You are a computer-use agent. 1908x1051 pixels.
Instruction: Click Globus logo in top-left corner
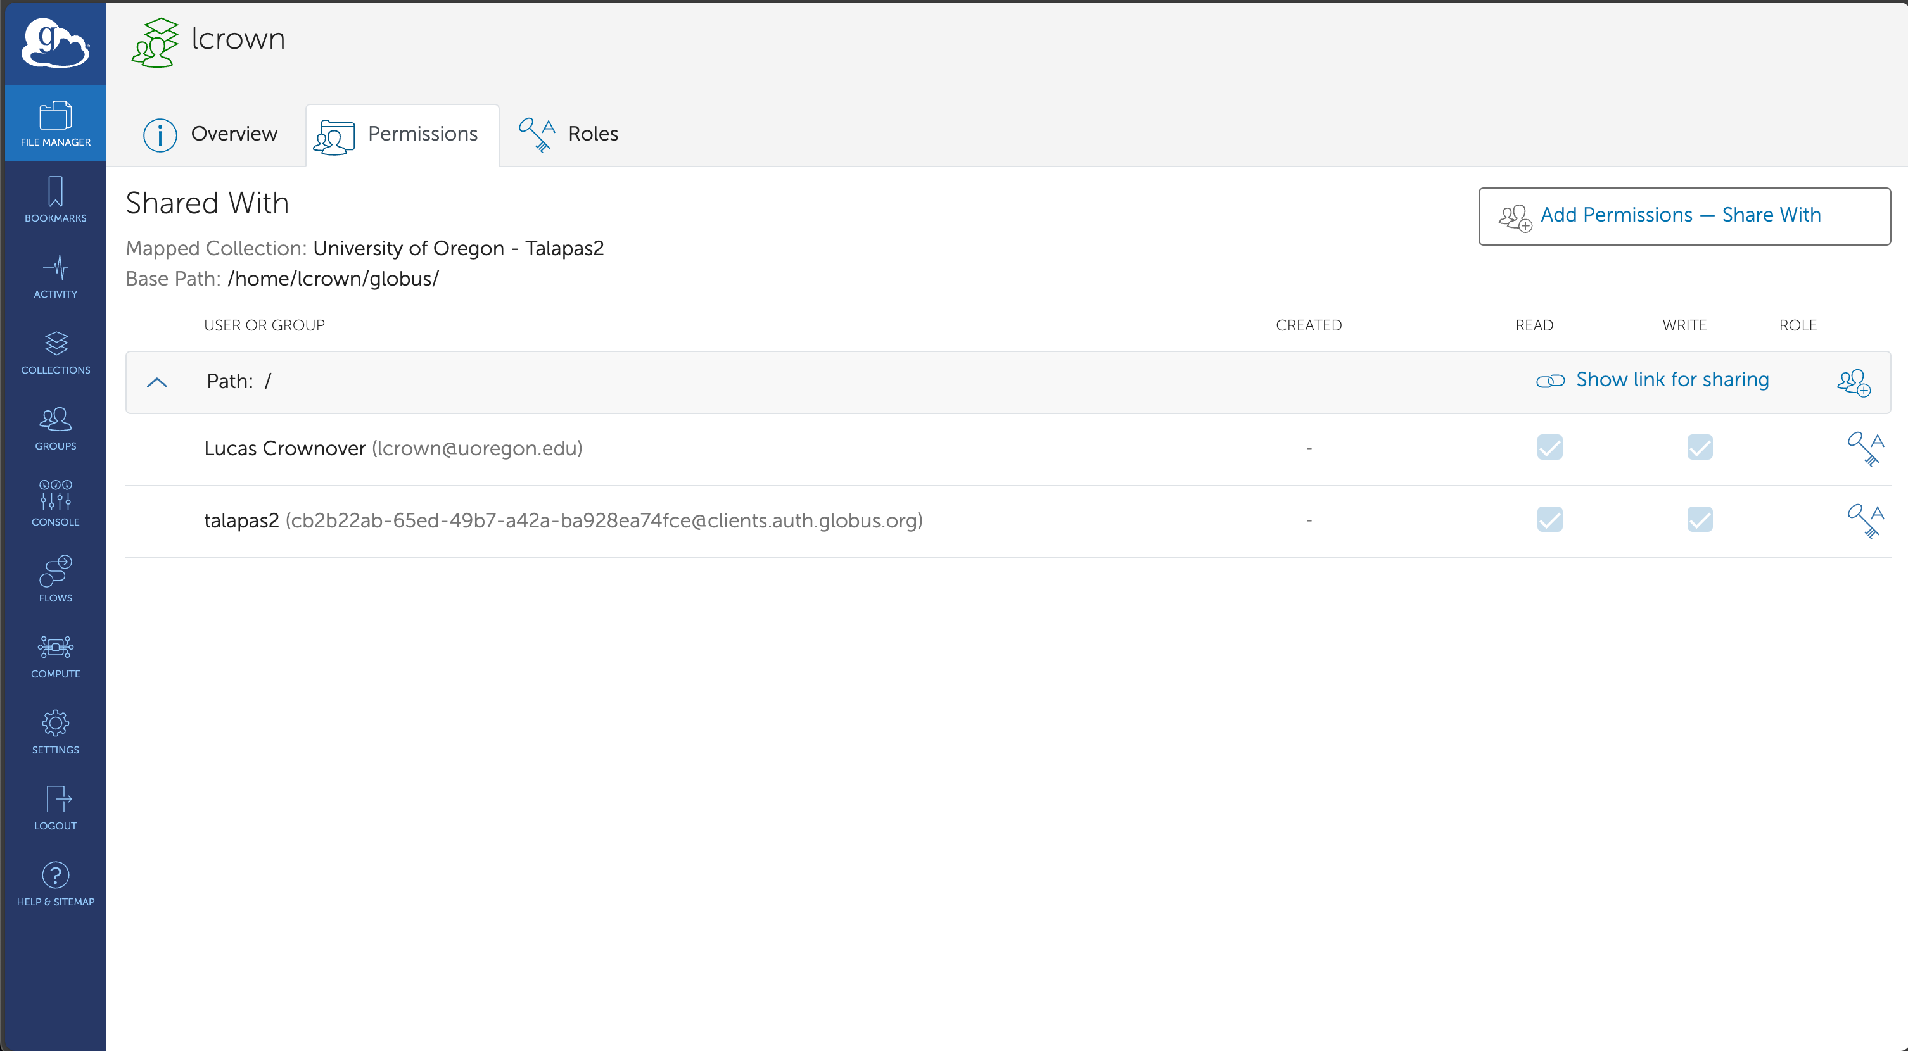54,46
